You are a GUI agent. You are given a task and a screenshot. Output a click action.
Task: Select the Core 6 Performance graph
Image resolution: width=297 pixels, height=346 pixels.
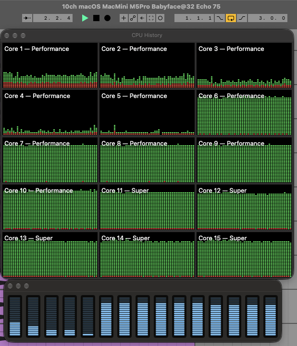coord(244,112)
